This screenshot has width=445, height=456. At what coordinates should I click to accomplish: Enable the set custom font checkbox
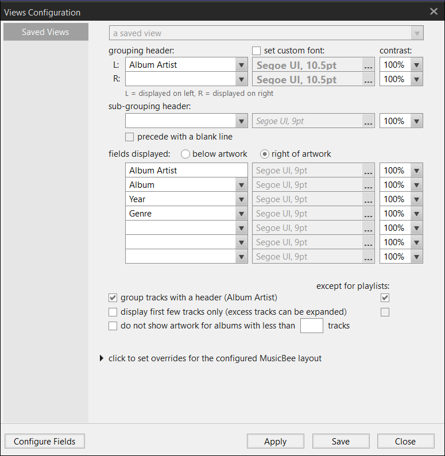tap(257, 51)
